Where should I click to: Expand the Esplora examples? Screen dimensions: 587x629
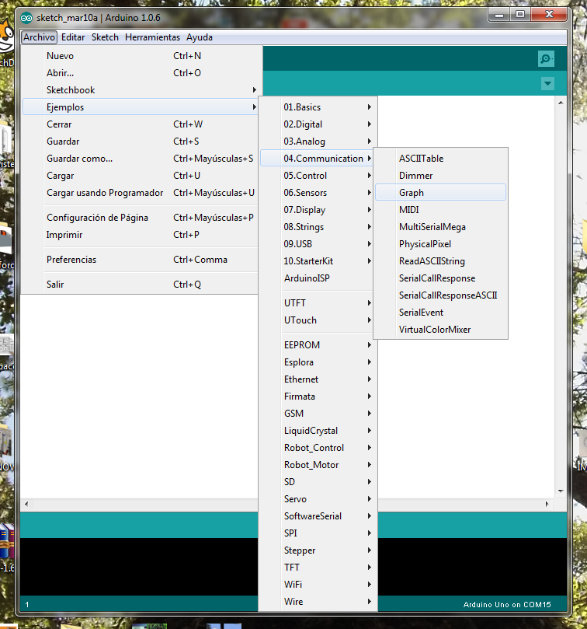point(318,362)
